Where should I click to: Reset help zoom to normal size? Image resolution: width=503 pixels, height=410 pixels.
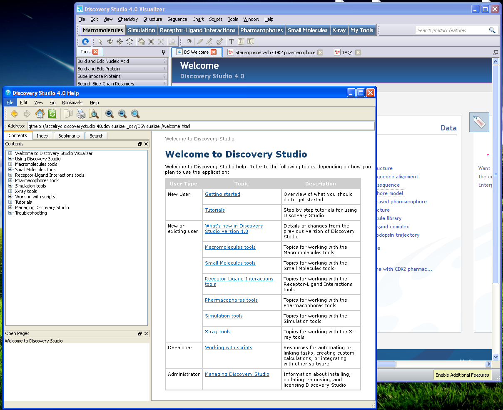tap(135, 114)
